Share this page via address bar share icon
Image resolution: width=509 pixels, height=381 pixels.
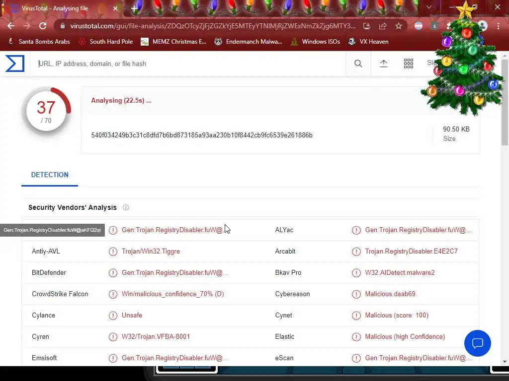tap(383, 26)
